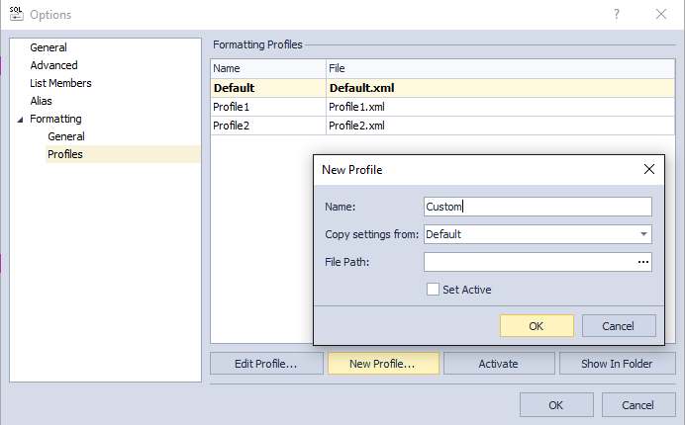Close the New Profile dialog
Viewport: 685px width, 425px height.
[x=649, y=169]
